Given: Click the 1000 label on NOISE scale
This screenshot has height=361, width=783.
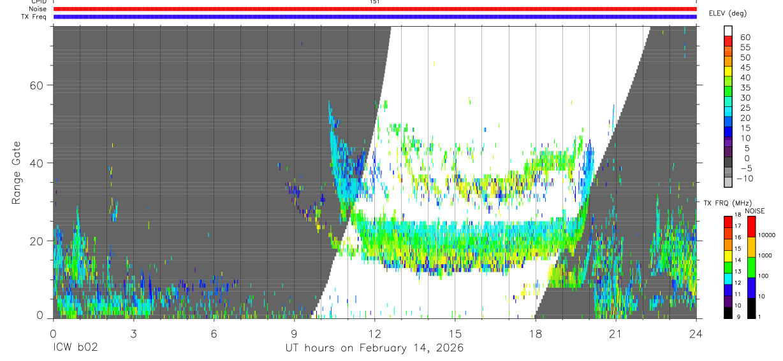Looking at the screenshot, I should (765, 255).
